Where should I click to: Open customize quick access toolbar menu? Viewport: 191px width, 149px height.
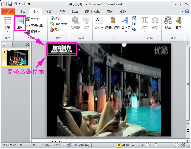click(29, 4)
